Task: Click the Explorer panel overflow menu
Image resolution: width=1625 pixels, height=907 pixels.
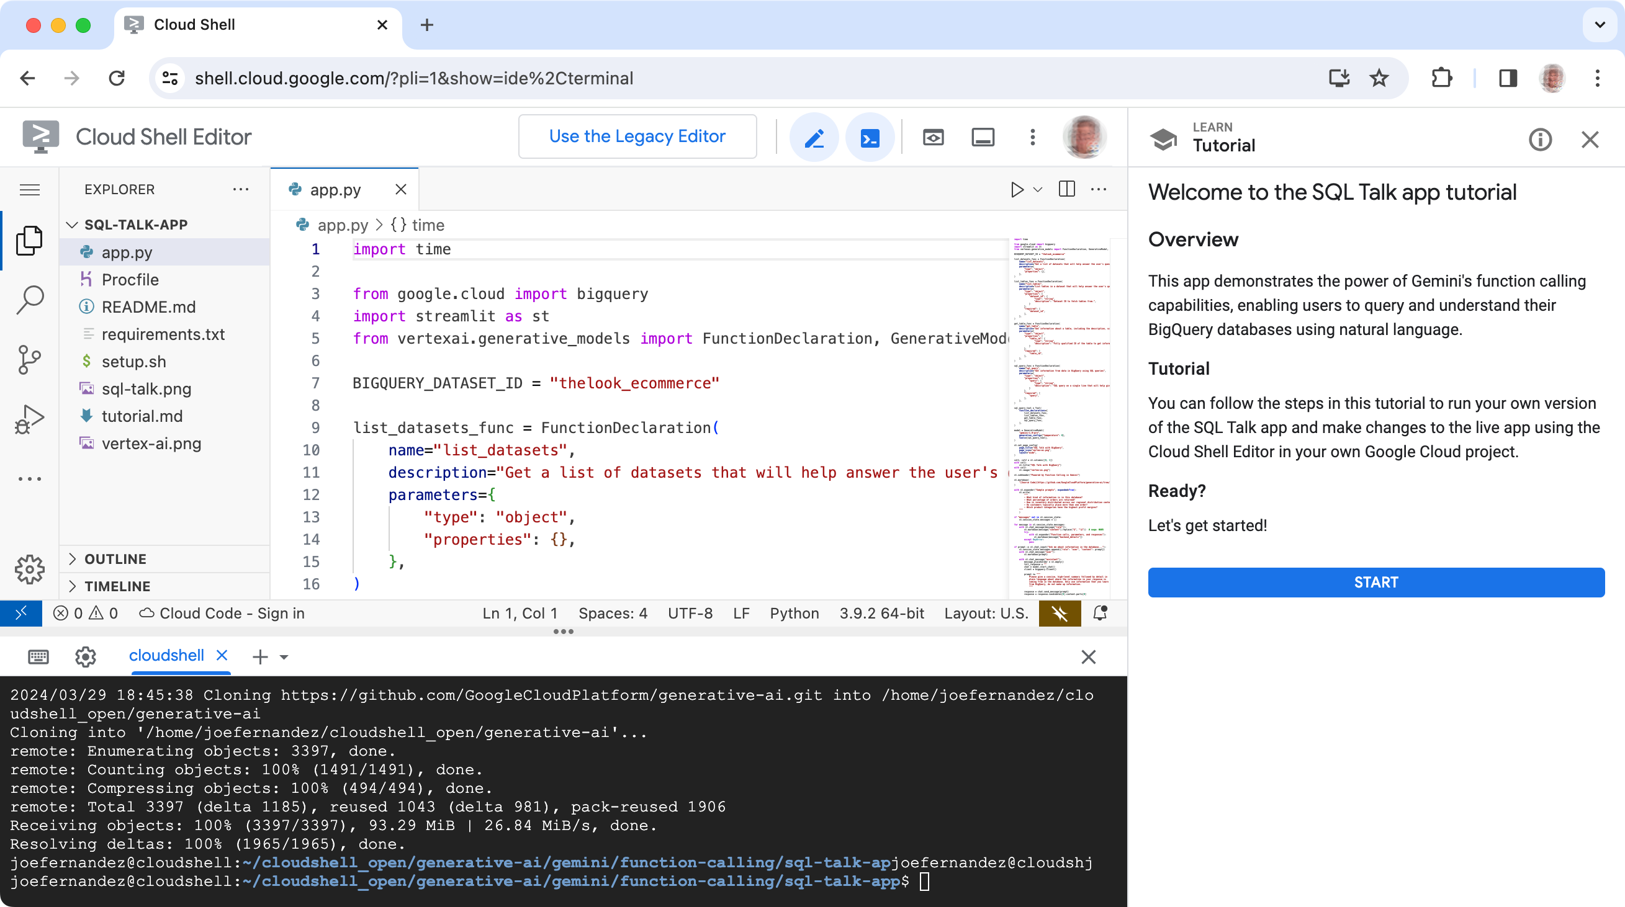Action: (x=242, y=189)
